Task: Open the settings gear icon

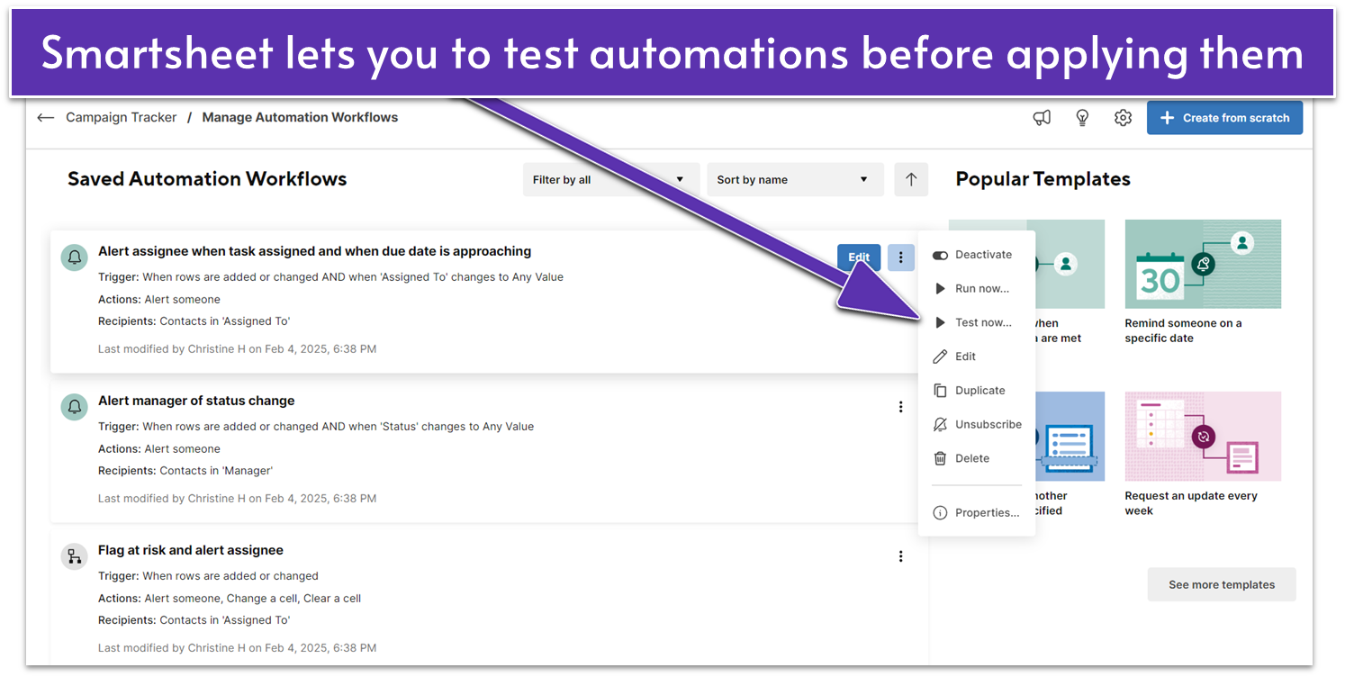Action: (x=1123, y=118)
